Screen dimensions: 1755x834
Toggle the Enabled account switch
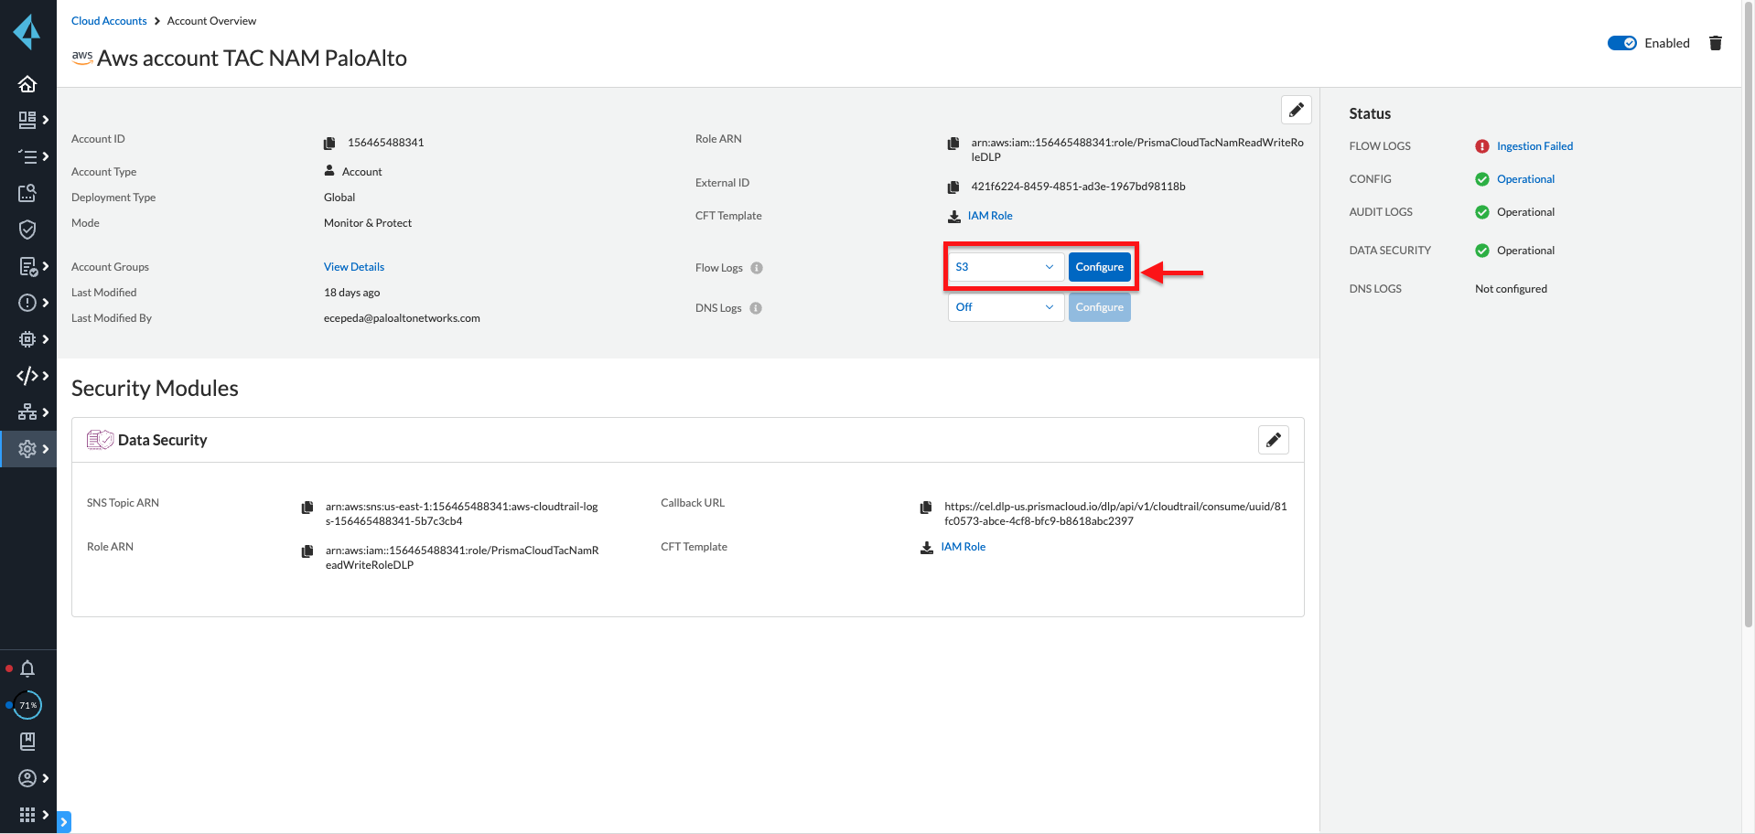pyautogui.click(x=1621, y=43)
